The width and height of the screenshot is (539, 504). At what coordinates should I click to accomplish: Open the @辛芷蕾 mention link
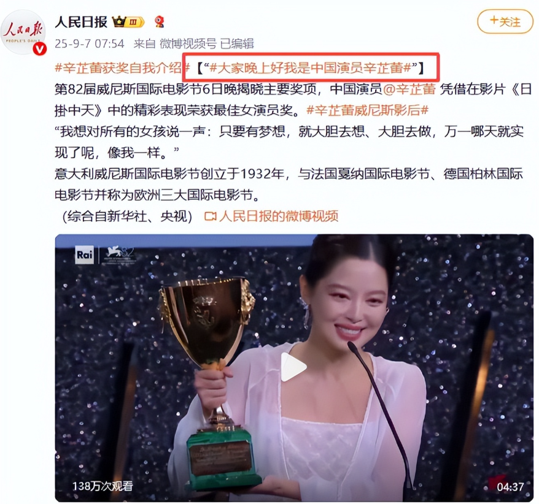point(409,90)
